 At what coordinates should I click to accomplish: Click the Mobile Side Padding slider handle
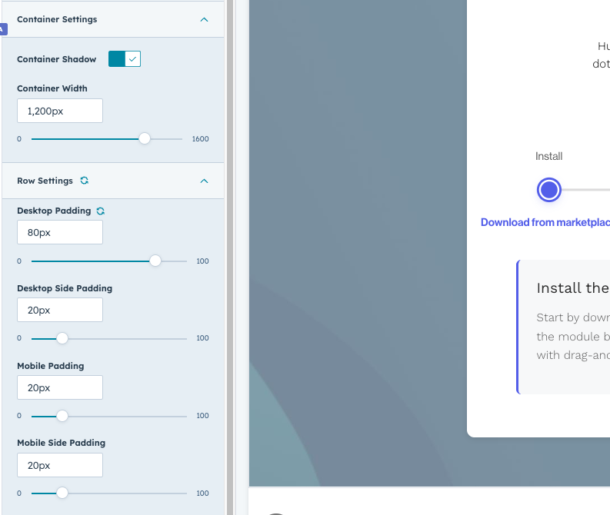(62, 493)
